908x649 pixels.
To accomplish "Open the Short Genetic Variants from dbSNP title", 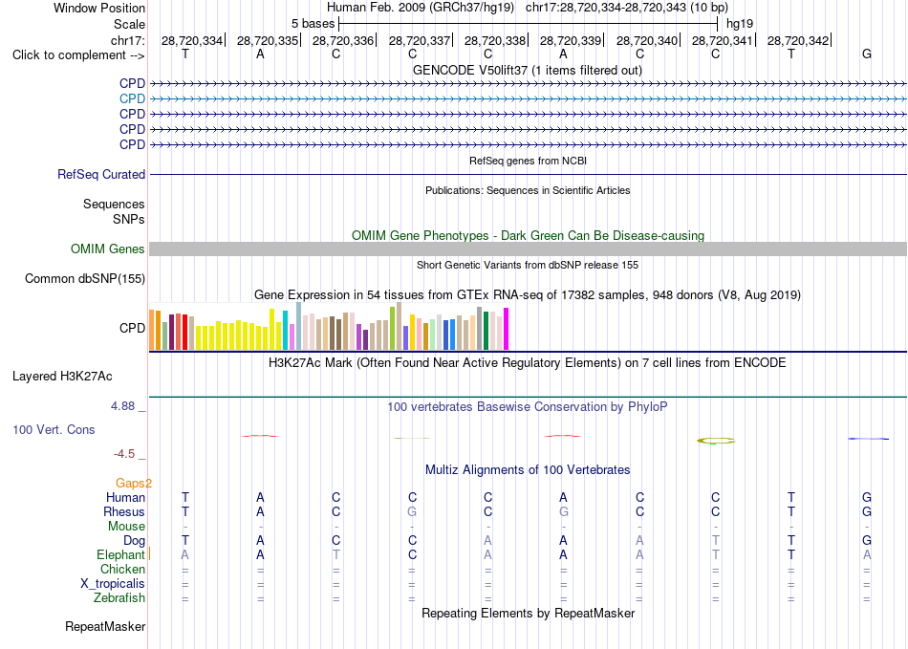I will (x=528, y=265).
